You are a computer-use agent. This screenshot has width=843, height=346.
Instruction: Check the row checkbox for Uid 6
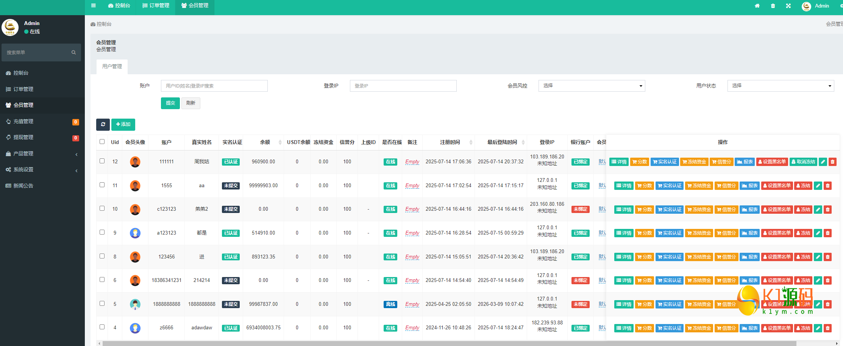pos(102,280)
